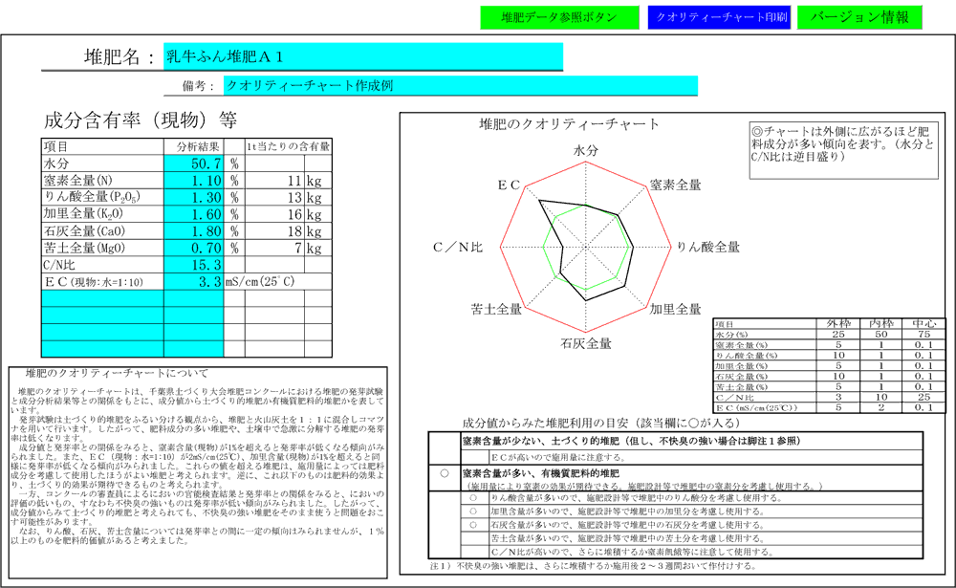The image size is (956, 588).
Task: Select the EC value 3.3
Action: click(x=194, y=282)
